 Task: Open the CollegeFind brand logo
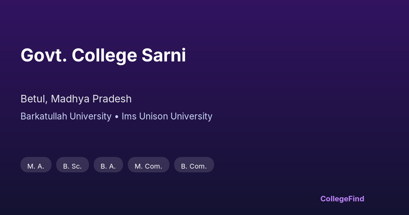point(342,199)
